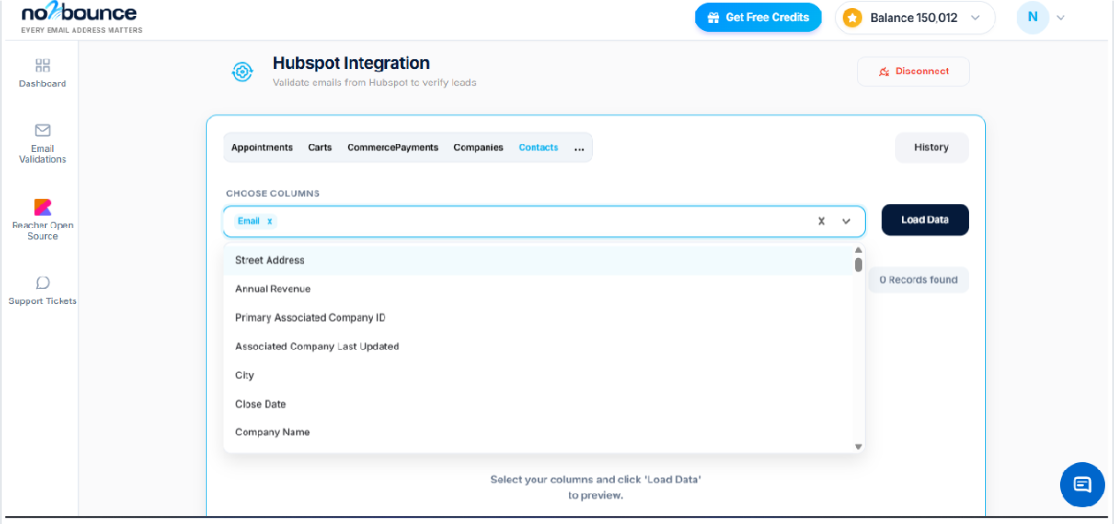Viewport: 1114px width, 524px height.
Task: Open the live chat widget
Action: click(x=1082, y=484)
